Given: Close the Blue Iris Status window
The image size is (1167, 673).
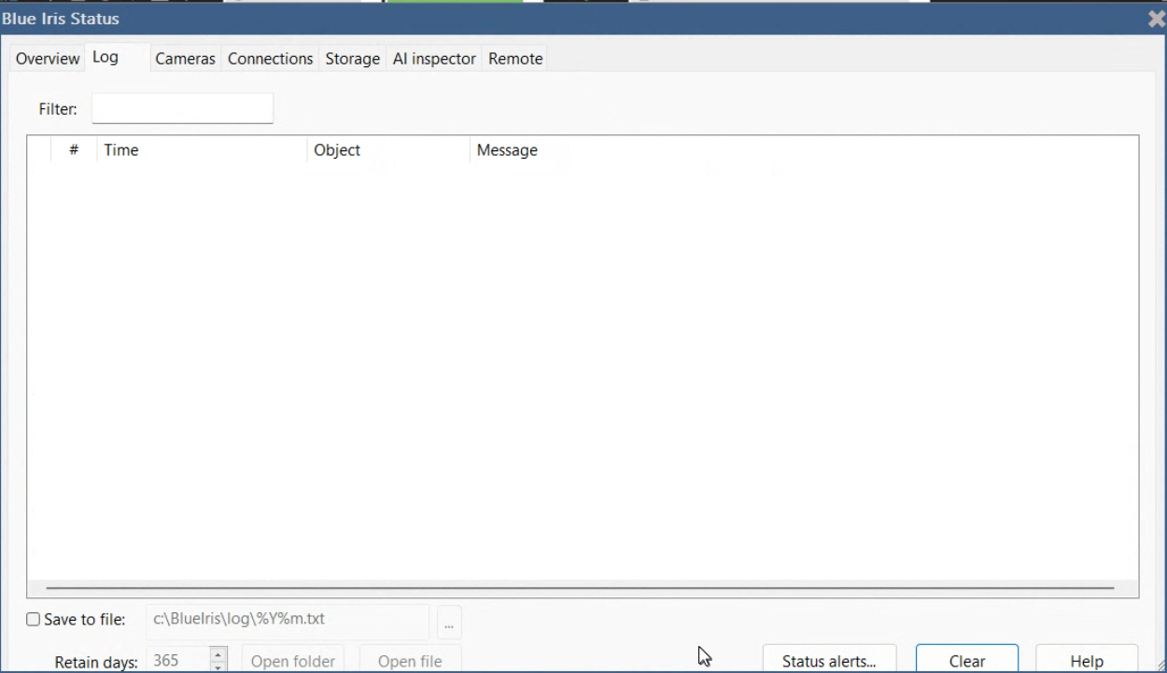Looking at the screenshot, I should 1156,19.
